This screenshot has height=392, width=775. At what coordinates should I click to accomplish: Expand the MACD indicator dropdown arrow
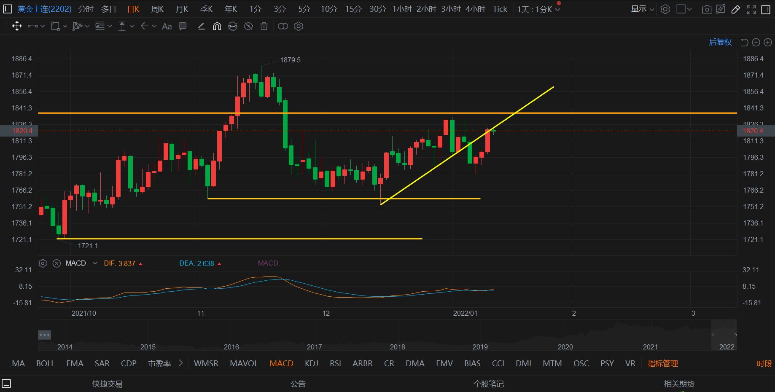(x=94, y=263)
